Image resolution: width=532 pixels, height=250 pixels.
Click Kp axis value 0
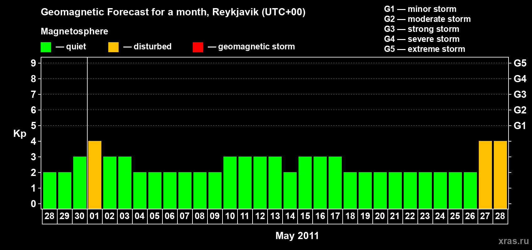pos(33,204)
